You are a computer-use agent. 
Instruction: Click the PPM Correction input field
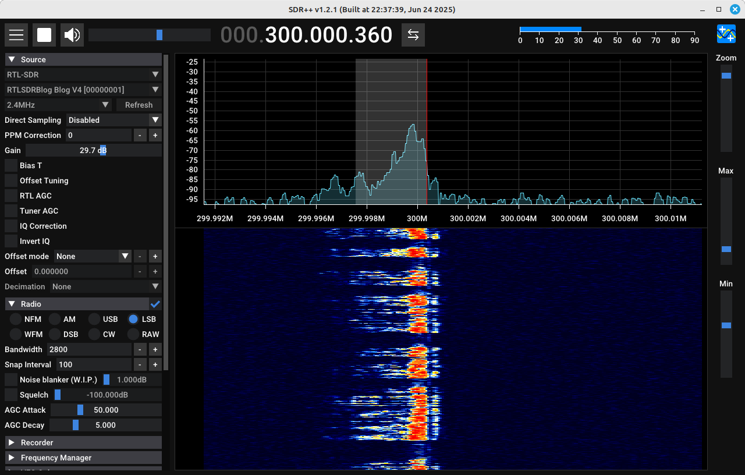(x=98, y=135)
